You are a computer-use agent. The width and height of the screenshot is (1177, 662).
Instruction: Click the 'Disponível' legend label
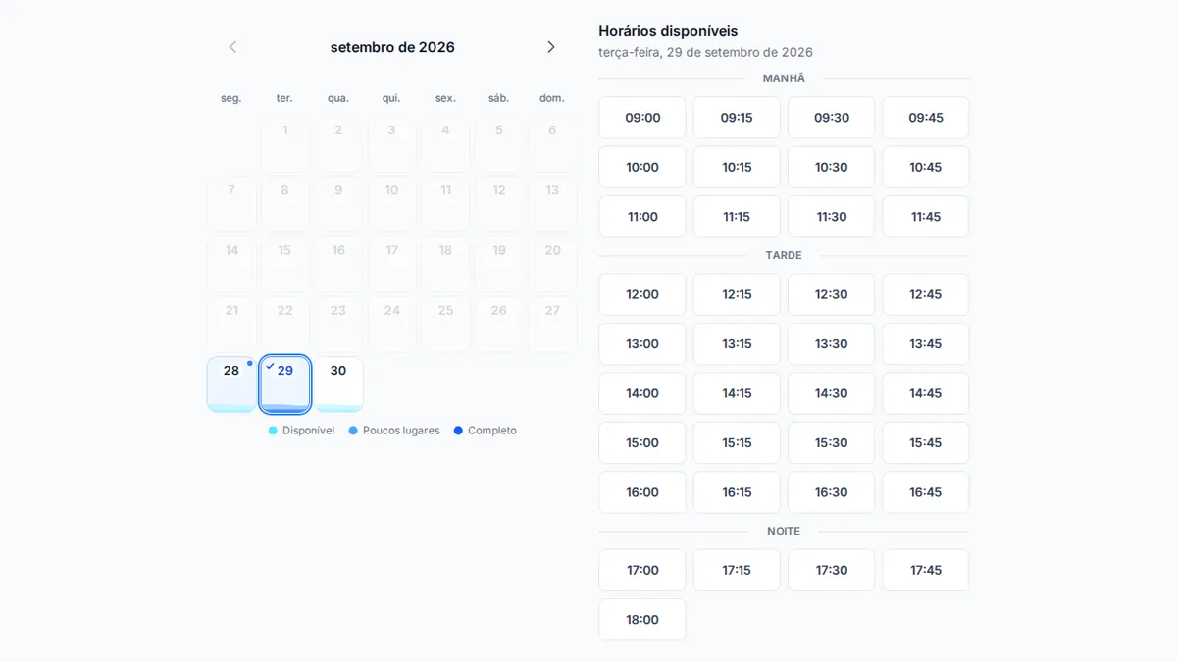tap(308, 431)
